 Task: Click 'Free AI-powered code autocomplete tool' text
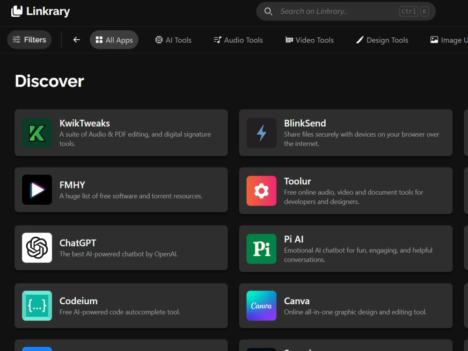click(x=120, y=312)
